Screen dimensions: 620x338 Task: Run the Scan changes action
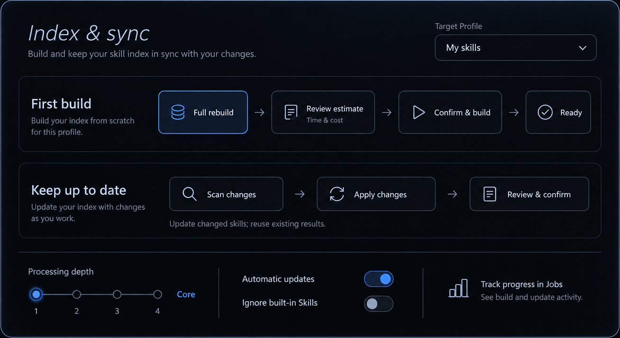point(226,194)
